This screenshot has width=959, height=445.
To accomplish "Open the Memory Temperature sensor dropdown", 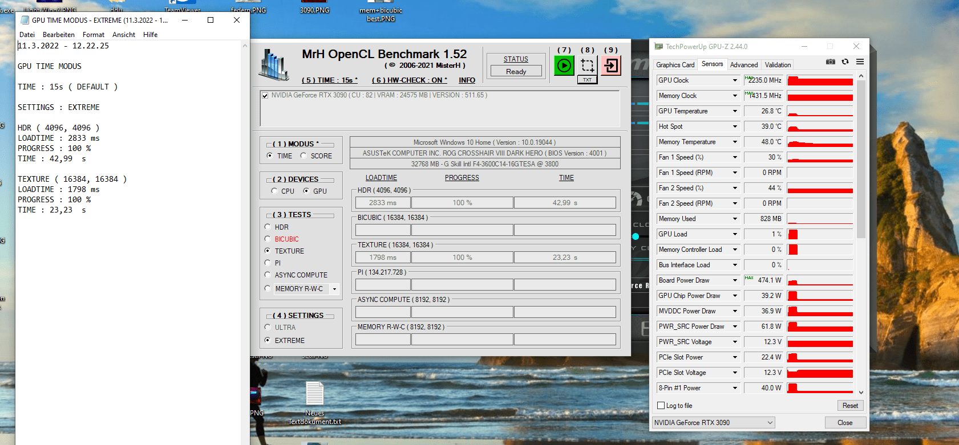I will [x=735, y=142].
